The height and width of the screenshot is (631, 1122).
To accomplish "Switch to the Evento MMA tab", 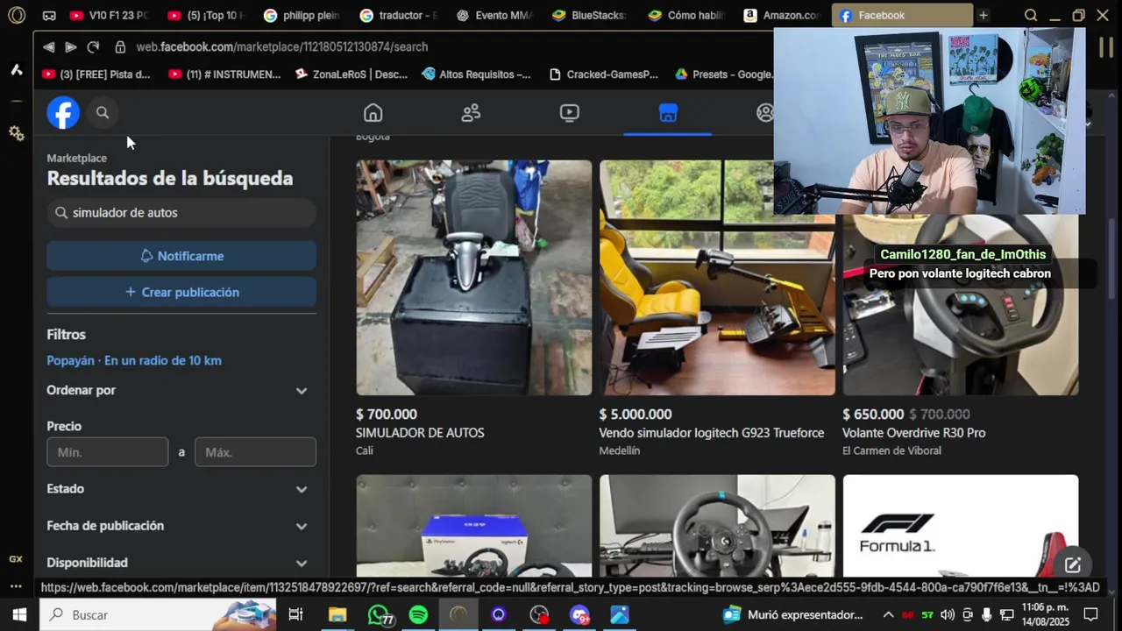I will coord(496,15).
